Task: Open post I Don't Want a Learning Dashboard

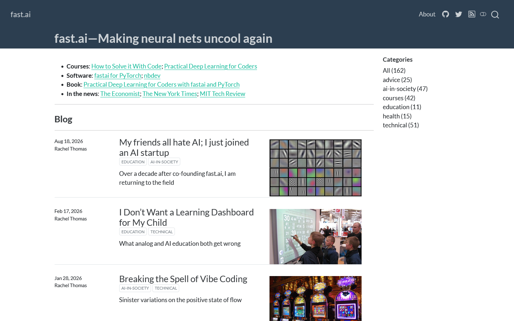Action: (x=186, y=217)
